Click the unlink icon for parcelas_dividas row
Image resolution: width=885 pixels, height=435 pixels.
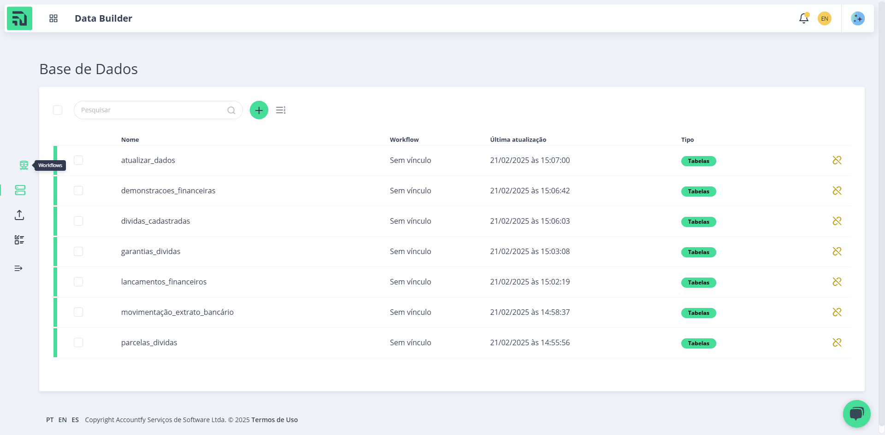(837, 342)
